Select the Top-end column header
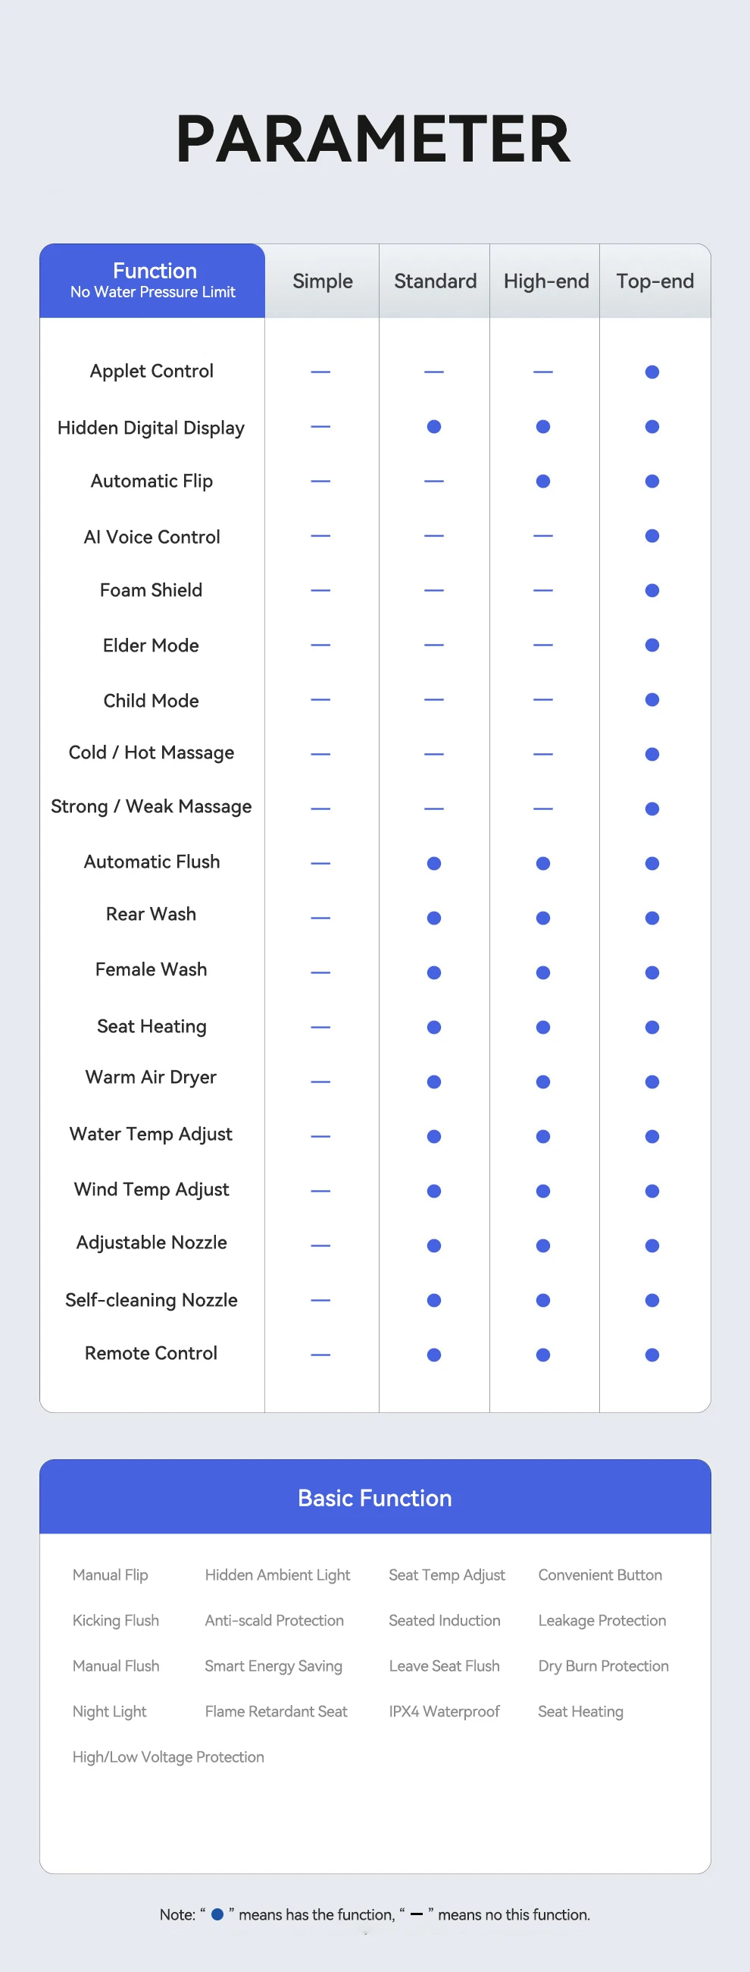750x1972 pixels. [x=655, y=281]
